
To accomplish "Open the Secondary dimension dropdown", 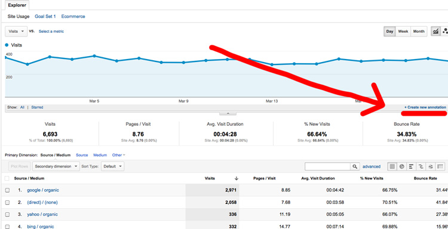I will point(56,166).
